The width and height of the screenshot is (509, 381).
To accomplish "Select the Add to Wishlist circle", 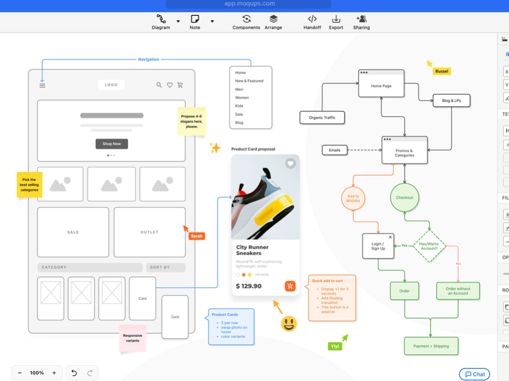I will 353,198.
